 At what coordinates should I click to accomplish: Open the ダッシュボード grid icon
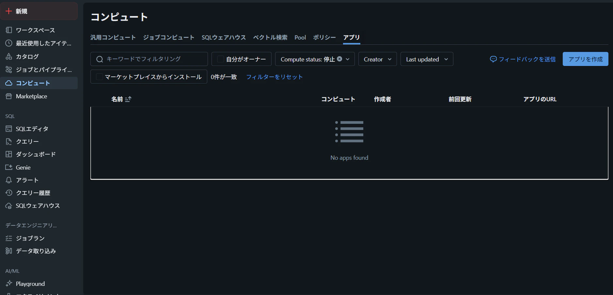9,154
